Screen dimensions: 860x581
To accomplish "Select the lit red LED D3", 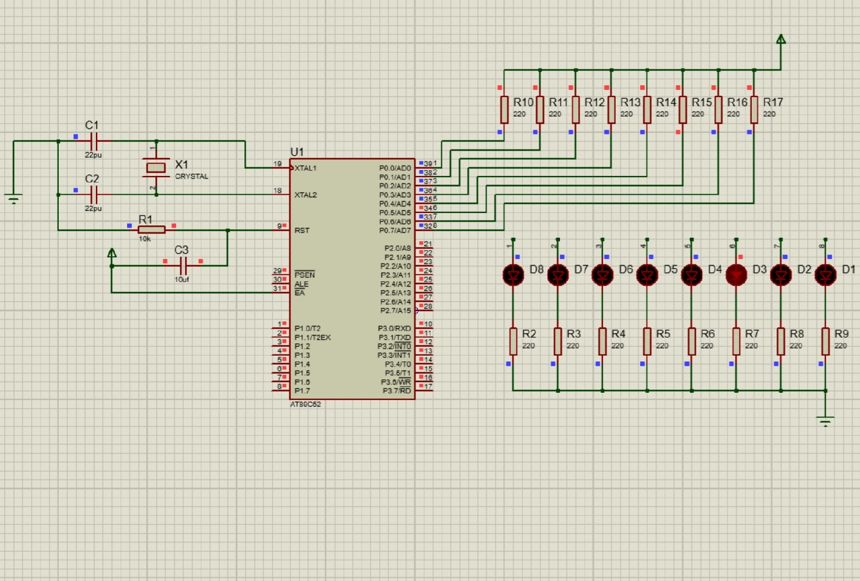I will (x=736, y=275).
